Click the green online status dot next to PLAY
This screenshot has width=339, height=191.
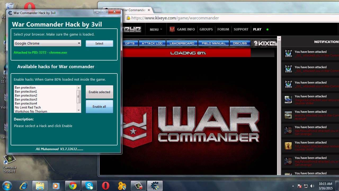(267, 29)
